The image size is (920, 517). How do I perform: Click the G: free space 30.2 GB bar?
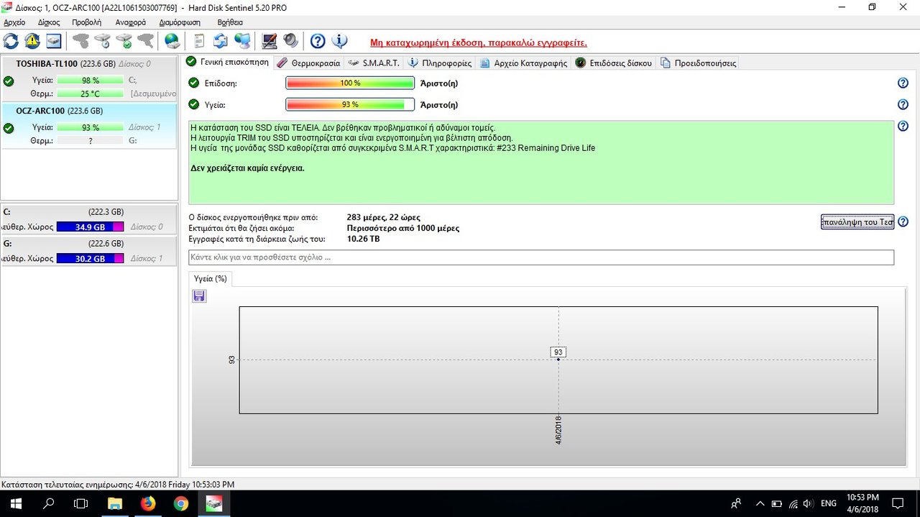tap(90, 259)
